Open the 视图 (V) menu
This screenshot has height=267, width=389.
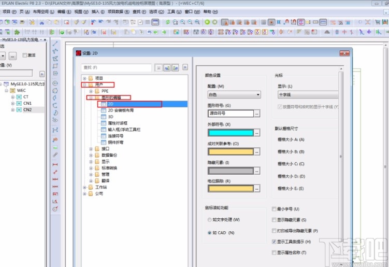coord(81,12)
